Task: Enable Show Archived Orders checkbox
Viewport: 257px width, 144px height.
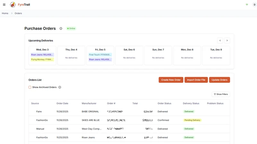Action: 30,87
